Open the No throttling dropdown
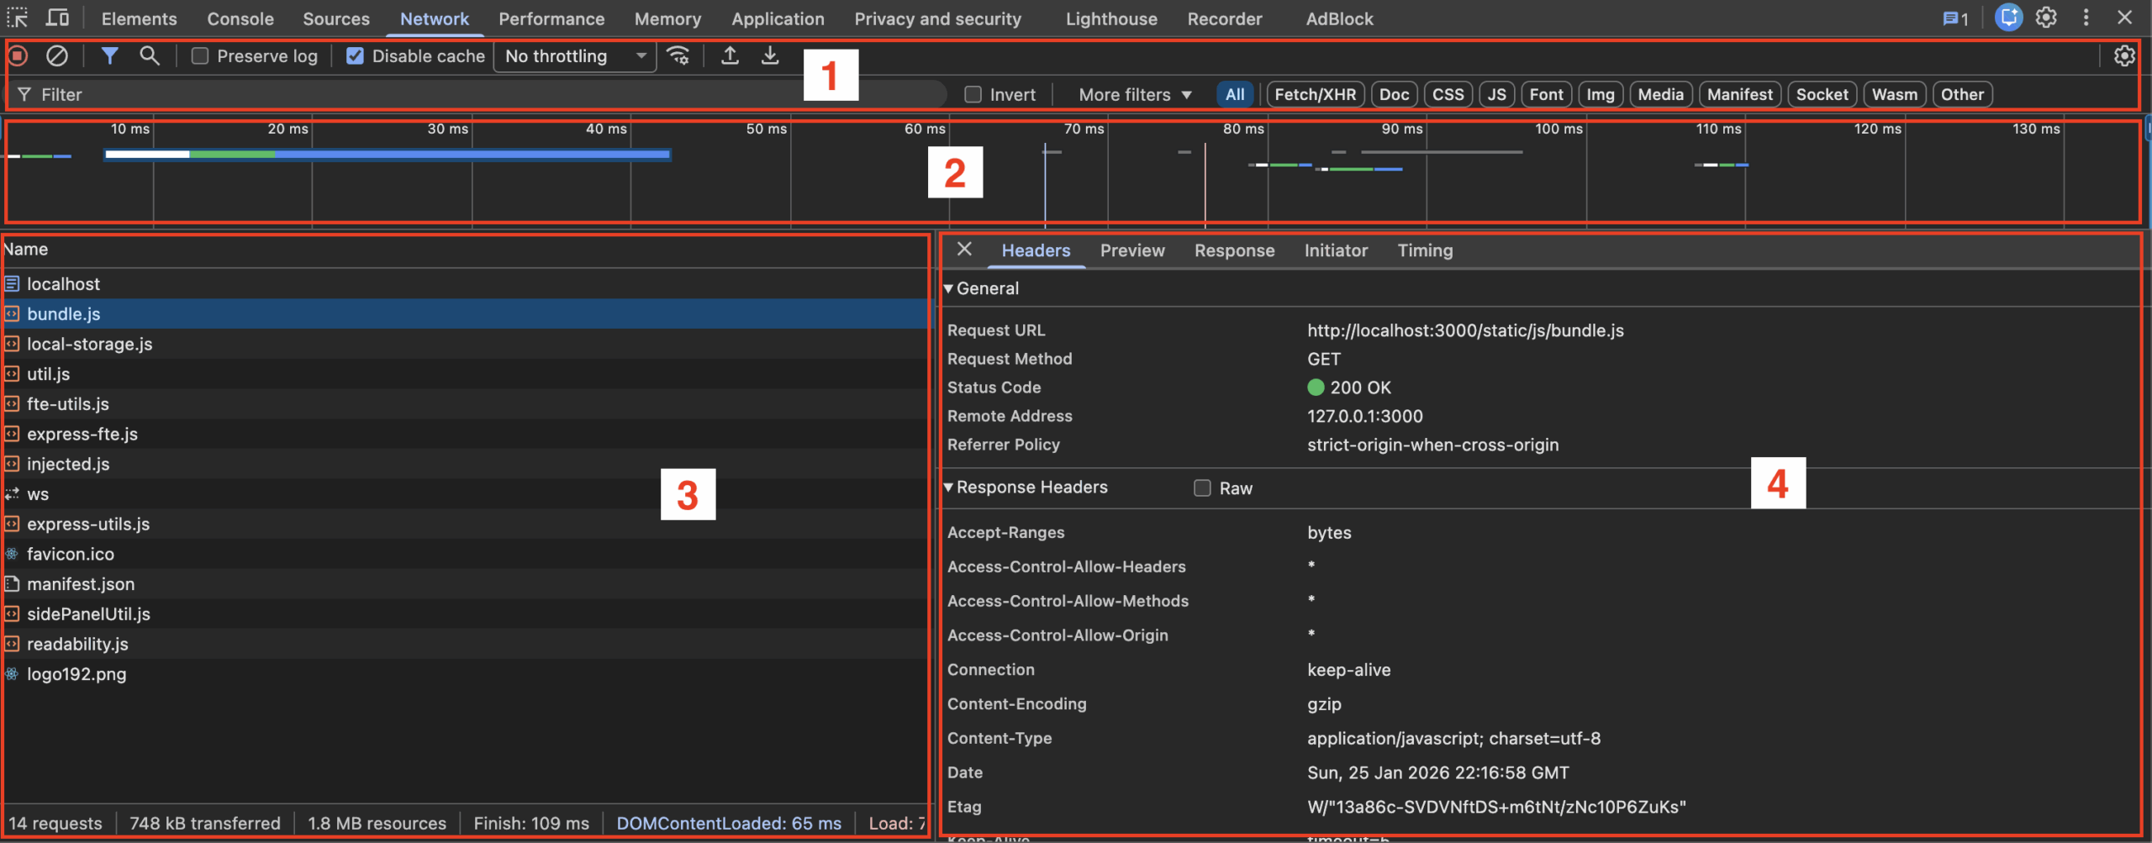The image size is (2152, 843). [575, 56]
